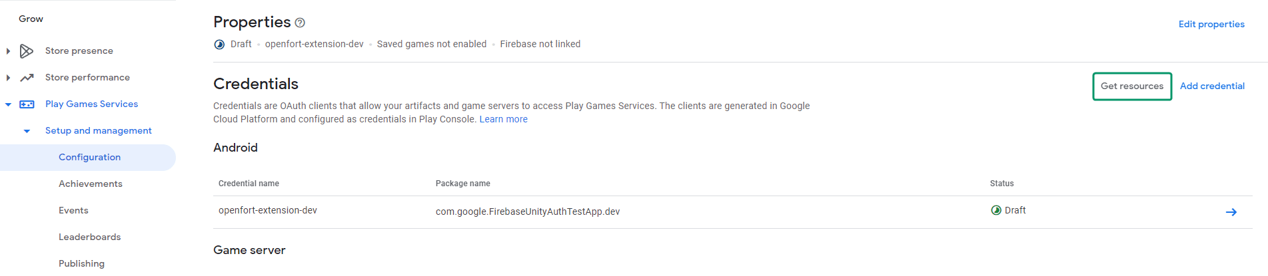Click the Draft status icon in credential row
Image resolution: width=1268 pixels, height=276 pixels.
pos(996,210)
